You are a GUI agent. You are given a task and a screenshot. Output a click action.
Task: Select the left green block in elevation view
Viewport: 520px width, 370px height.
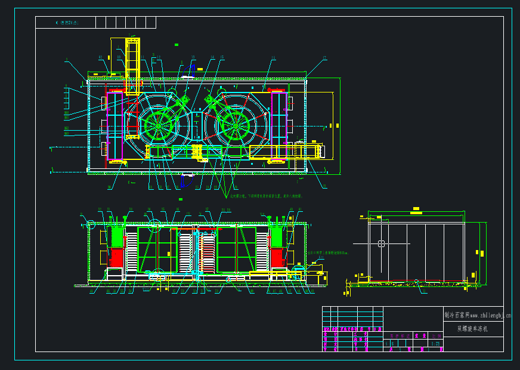[x=116, y=237]
